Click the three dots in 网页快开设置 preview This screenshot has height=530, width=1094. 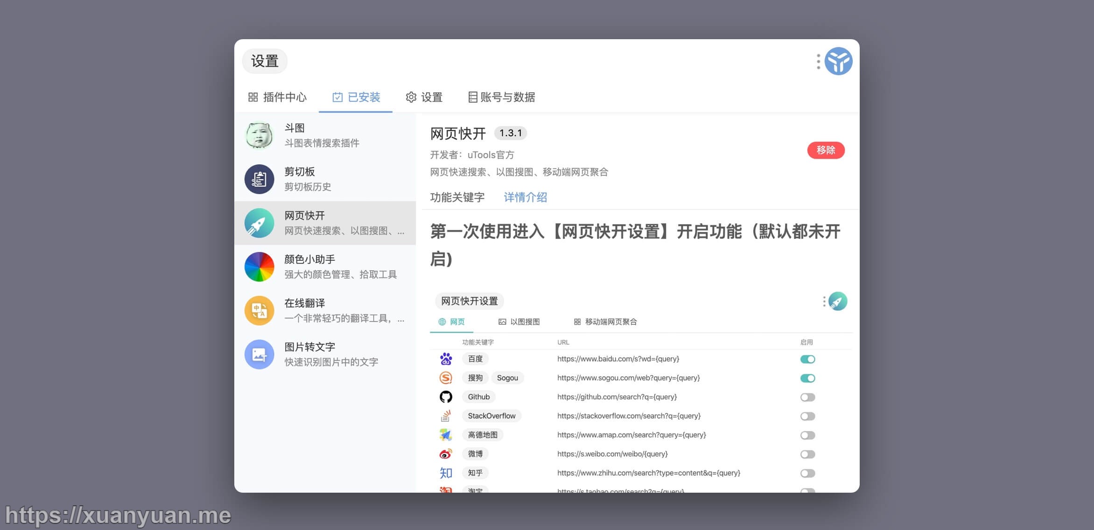point(824,301)
